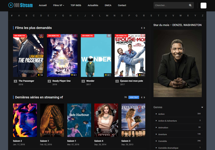Click the 101 Stream logo
The width and height of the screenshot is (215, 150).
pyautogui.click(x=20, y=5)
